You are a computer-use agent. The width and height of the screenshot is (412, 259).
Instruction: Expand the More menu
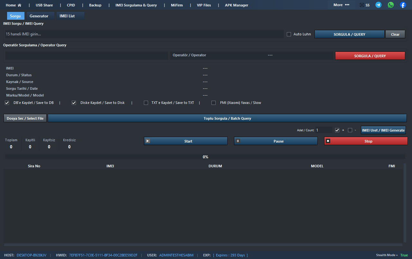coord(341,5)
